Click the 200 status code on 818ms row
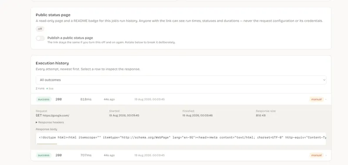348x165 pixels. (59, 99)
